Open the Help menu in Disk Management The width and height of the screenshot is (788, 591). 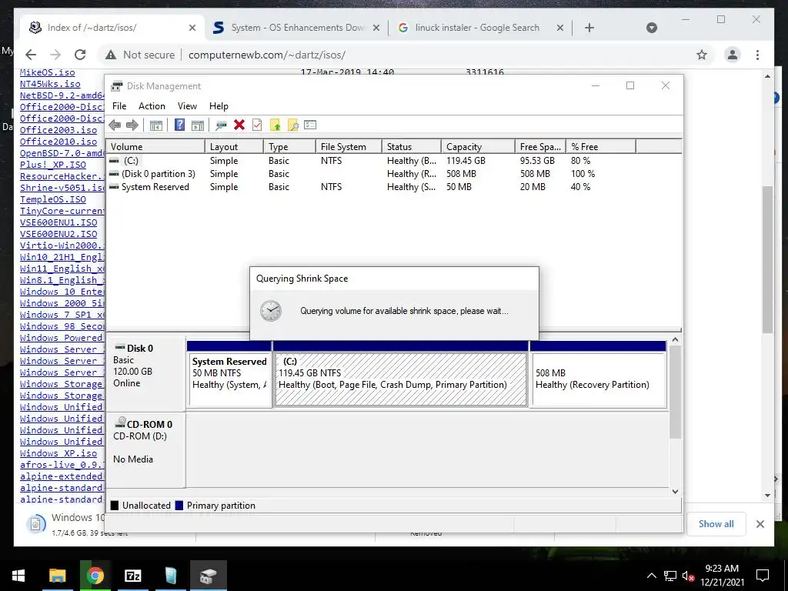[x=219, y=106]
